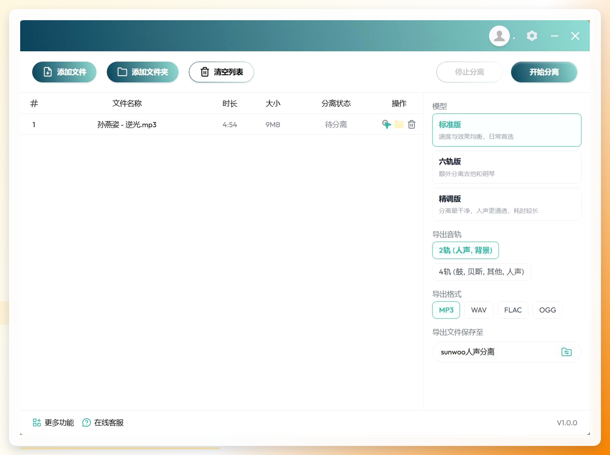Screen dimensions: 610x455
Task: Click the V1.0.0 version label
Action: (567, 422)
